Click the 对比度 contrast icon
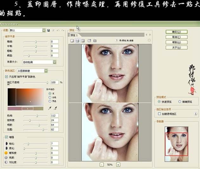Screen dimensions: 200x169 click(x=6, y=162)
